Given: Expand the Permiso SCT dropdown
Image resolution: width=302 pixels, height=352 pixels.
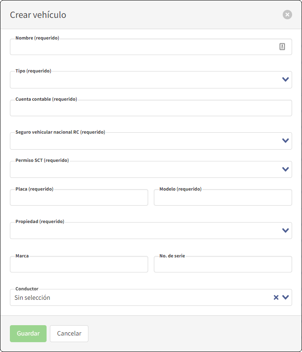Looking at the screenshot, I should point(285,169).
